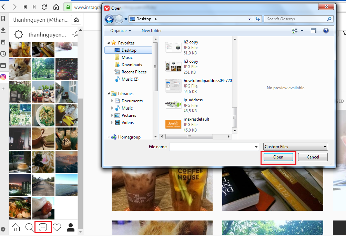Click the fast-forward (skip to last) browser icon
346x236 pixels.
(x=34, y=7)
